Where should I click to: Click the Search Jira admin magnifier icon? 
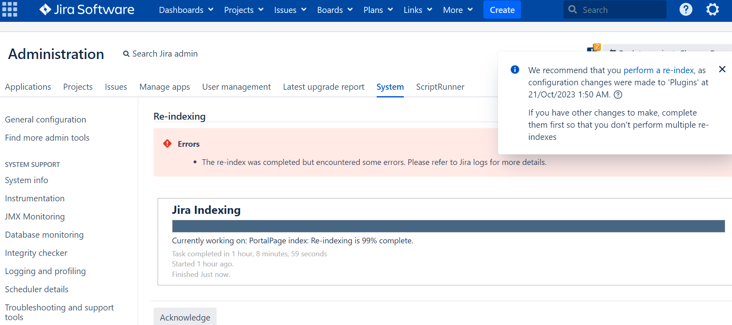point(126,54)
